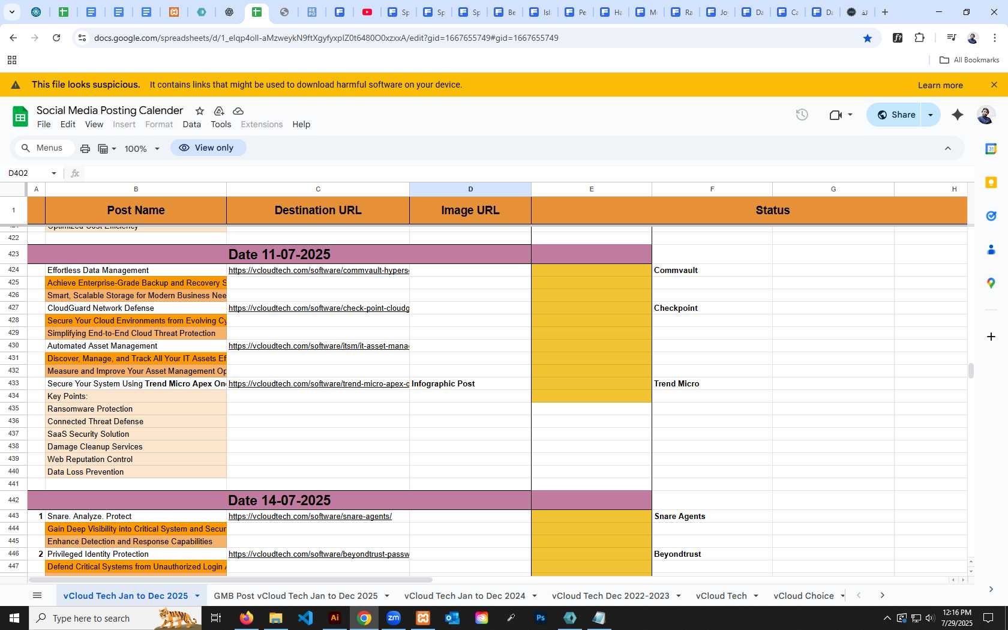Bookmark this page with star icon
This screenshot has width=1008, height=630.
pyautogui.click(x=868, y=38)
